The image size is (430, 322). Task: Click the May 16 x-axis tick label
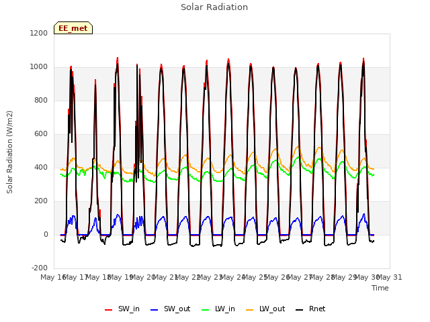pos(53,277)
